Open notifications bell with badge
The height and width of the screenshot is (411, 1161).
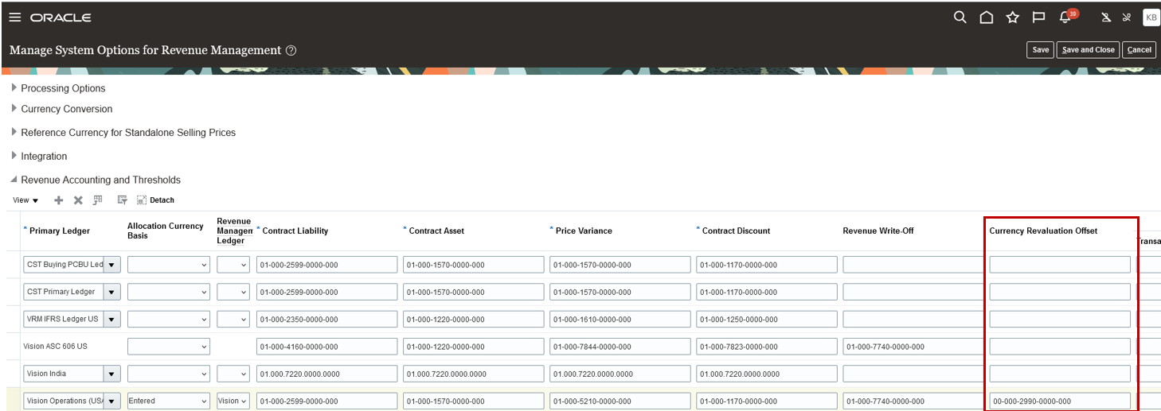[x=1068, y=17]
